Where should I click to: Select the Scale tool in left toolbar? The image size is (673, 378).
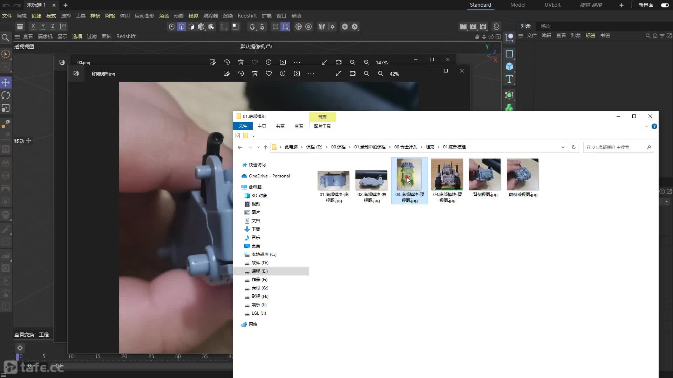point(6,108)
